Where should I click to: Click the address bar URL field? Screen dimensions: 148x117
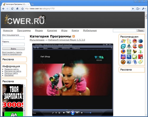coord(77,9)
